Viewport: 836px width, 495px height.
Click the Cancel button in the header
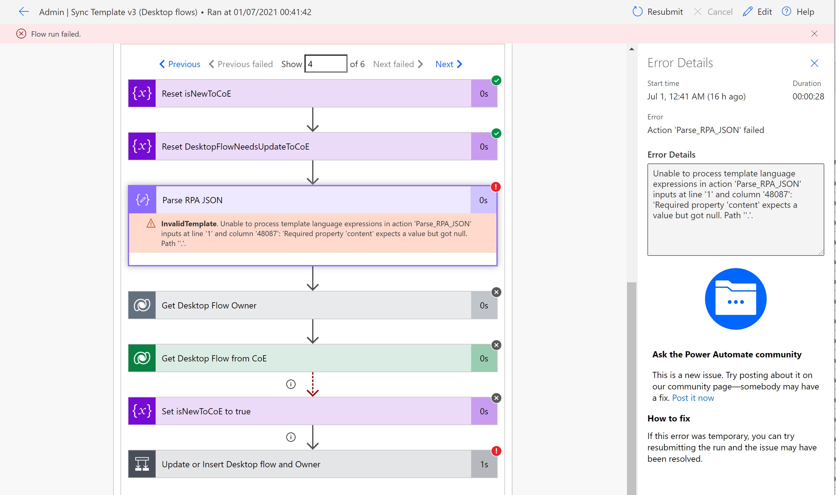click(712, 11)
